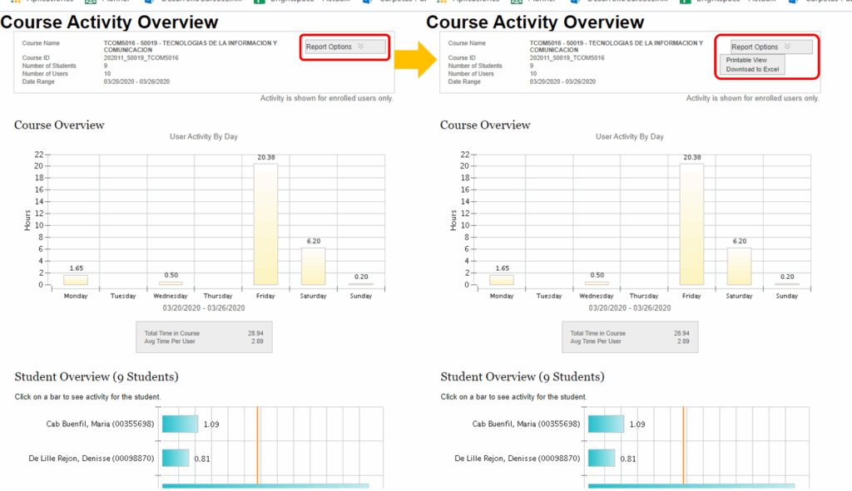The width and height of the screenshot is (852, 491).
Task: Click the Monday 1.65 bar in right chart
Action: click(501, 280)
